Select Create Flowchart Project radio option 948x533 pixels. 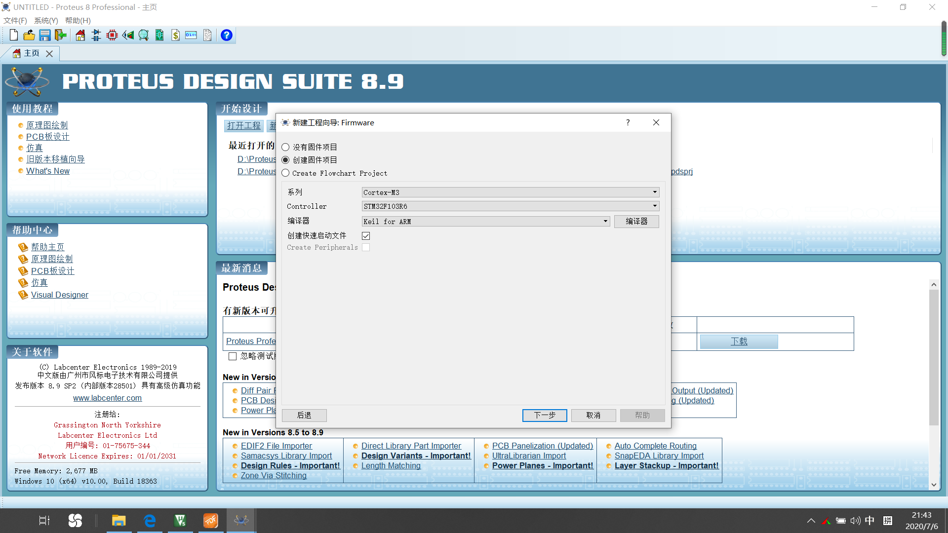point(285,173)
